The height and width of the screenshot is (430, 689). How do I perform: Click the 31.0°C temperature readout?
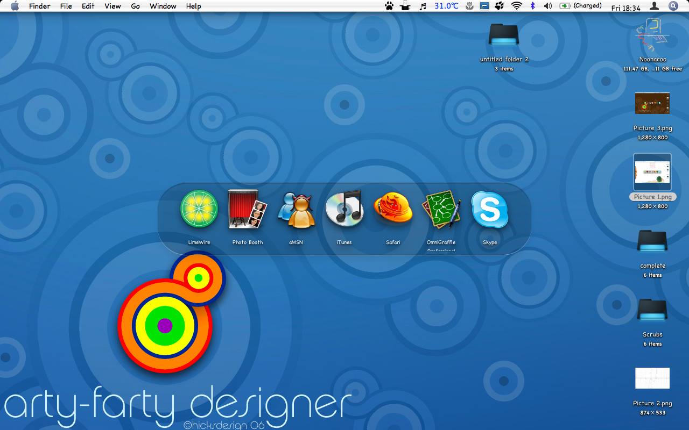pos(447,6)
